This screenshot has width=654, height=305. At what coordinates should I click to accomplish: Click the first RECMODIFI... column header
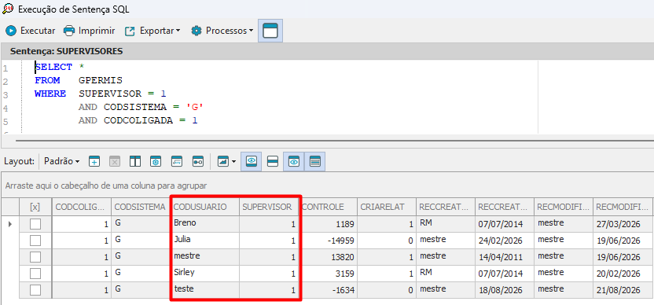(x=563, y=207)
